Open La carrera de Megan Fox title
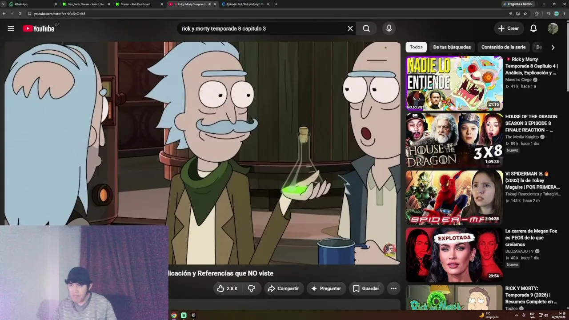This screenshot has height=320, width=569. [531, 238]
